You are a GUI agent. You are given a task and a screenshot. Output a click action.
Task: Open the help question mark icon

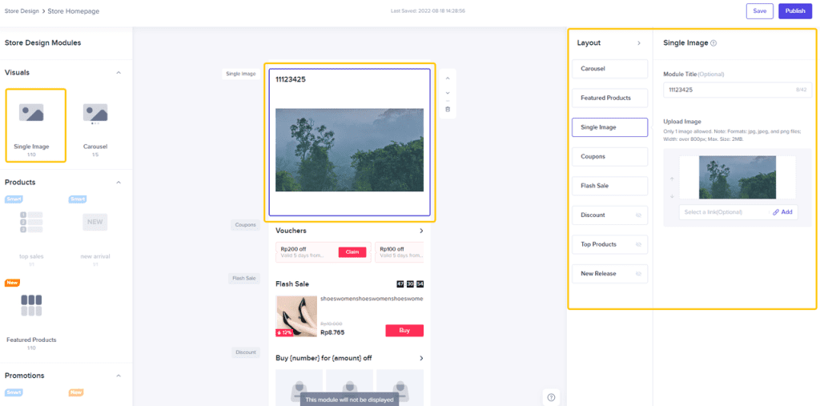coord(551,397)
